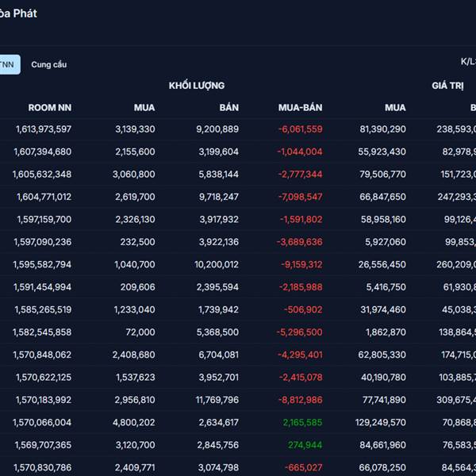Sort by MUA-BÁN column header

300,107
